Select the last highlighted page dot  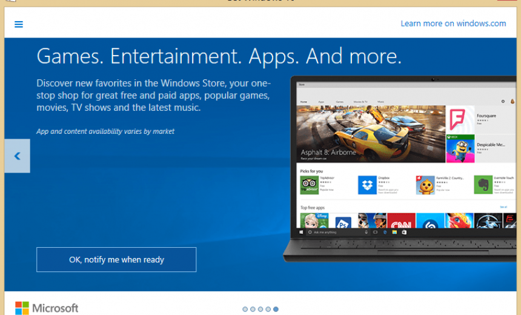[x=276, y=309]
